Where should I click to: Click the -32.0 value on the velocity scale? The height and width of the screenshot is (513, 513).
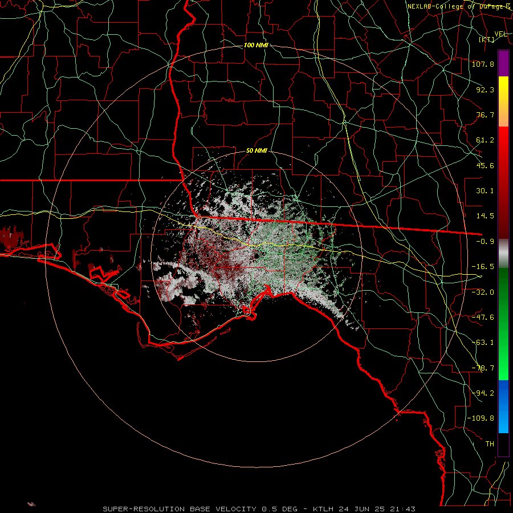[x=483, y=292]
